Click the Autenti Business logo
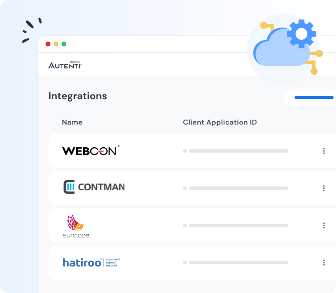The width and height of the screenshot is (336, 293). point(65,65)
